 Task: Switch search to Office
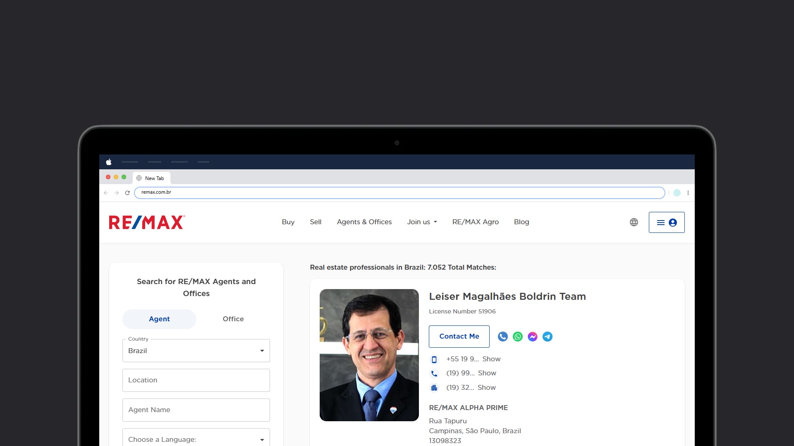[x=233, y=319]
